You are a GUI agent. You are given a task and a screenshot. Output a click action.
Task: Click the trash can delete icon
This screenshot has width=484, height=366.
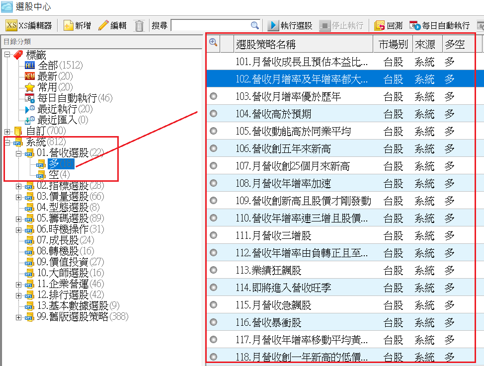[140, 25]
